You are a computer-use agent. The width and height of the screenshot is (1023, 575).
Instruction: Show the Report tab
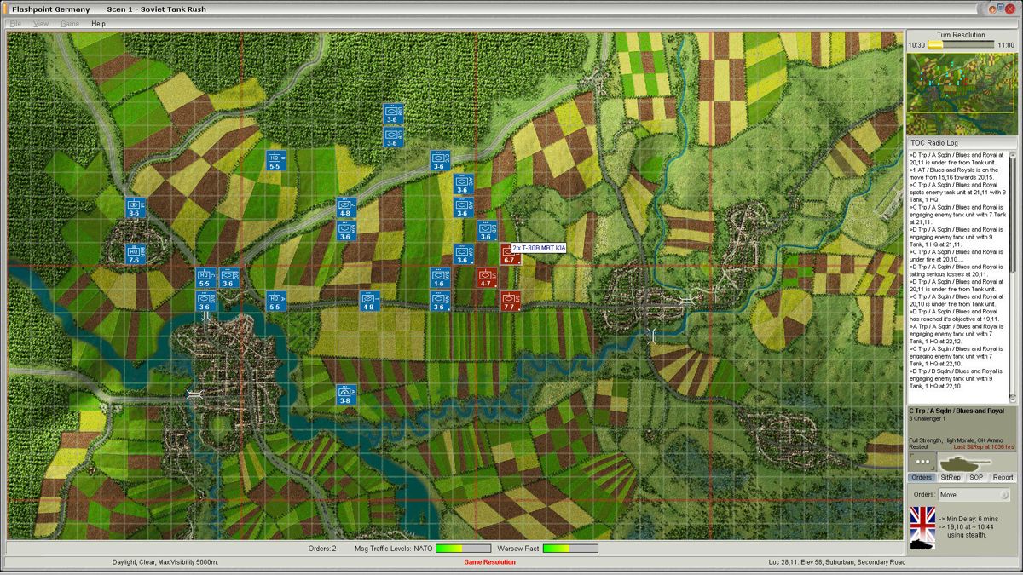coord(1003,477)
